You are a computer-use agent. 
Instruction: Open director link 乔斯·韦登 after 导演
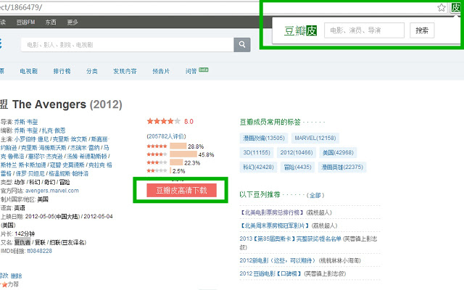point(26,122)
